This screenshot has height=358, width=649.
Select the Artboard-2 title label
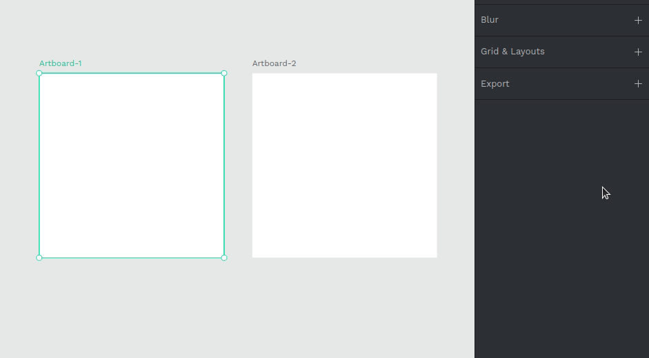(x=274, y=63)
